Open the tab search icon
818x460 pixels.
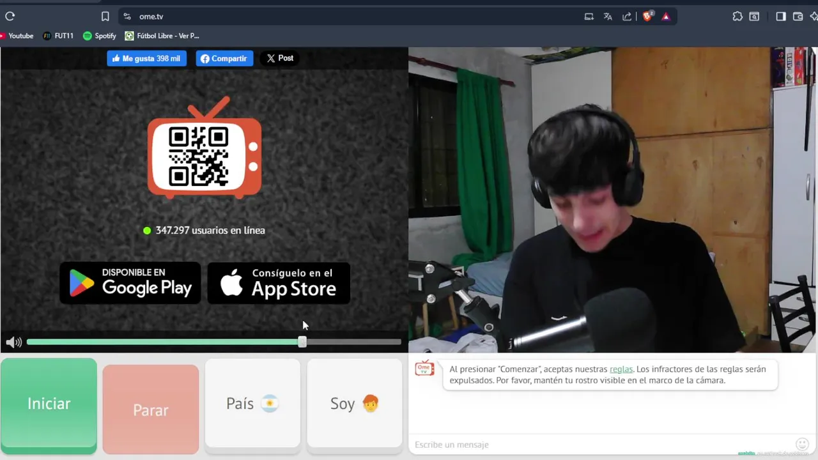pos(755,17)
